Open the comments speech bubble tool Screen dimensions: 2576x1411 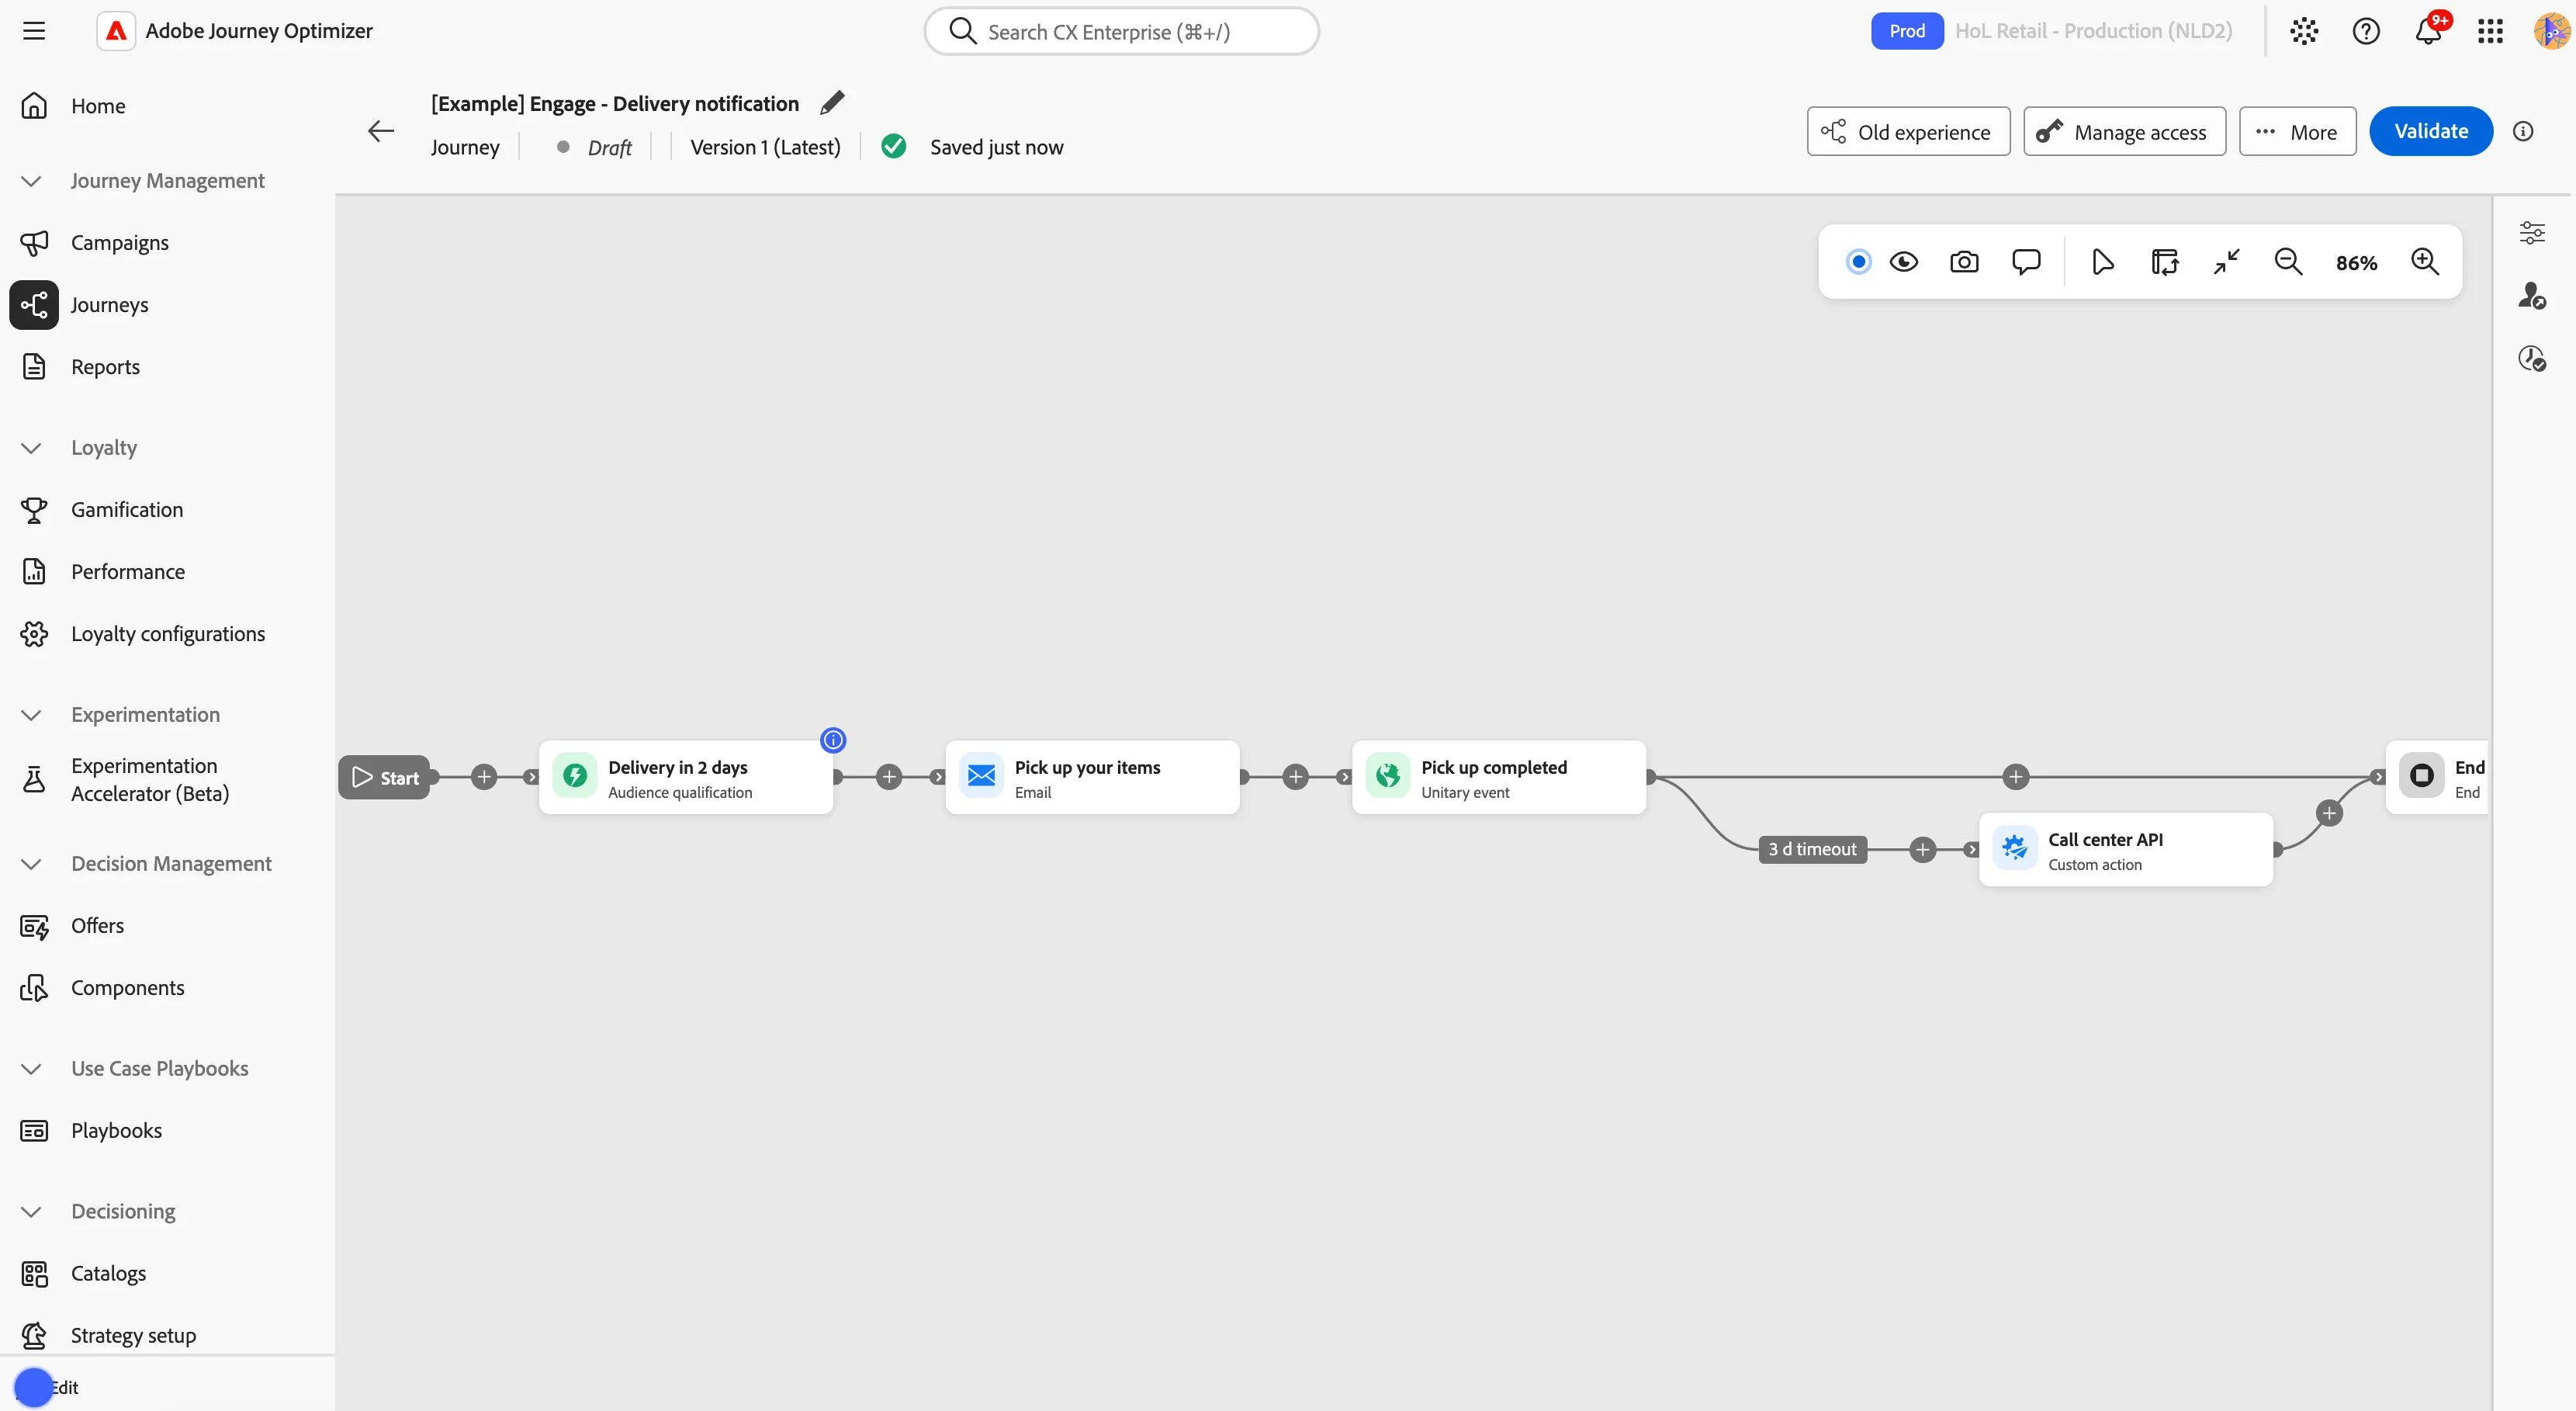coord(2026,262)
